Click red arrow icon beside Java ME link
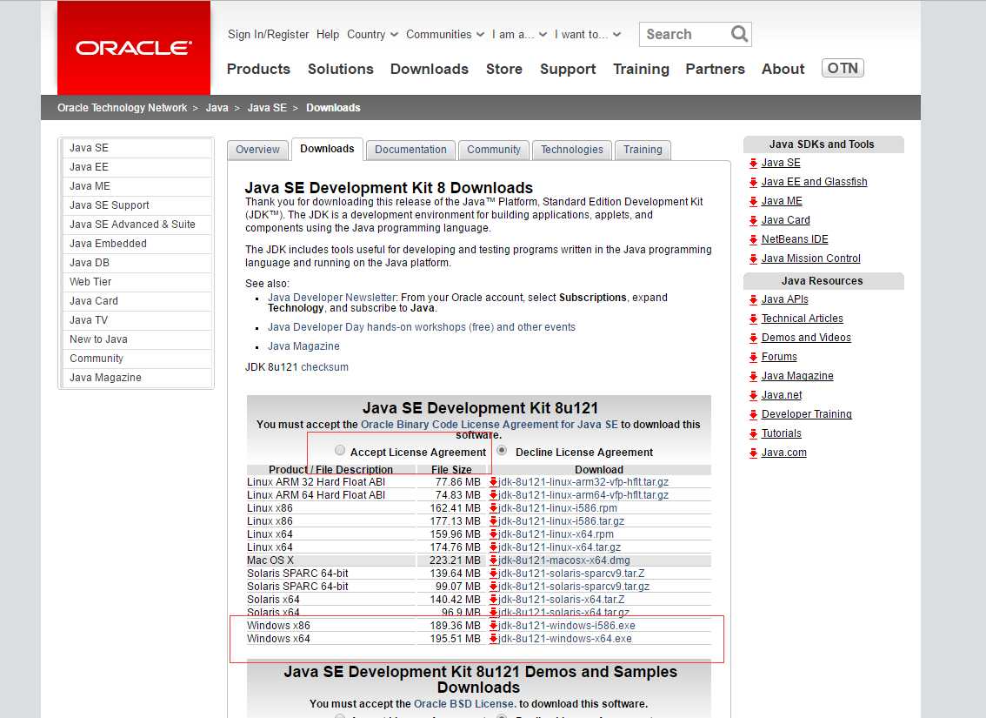The width and height of the screenshot is (986, 718). pyautogui.click(x=753, y=202)
